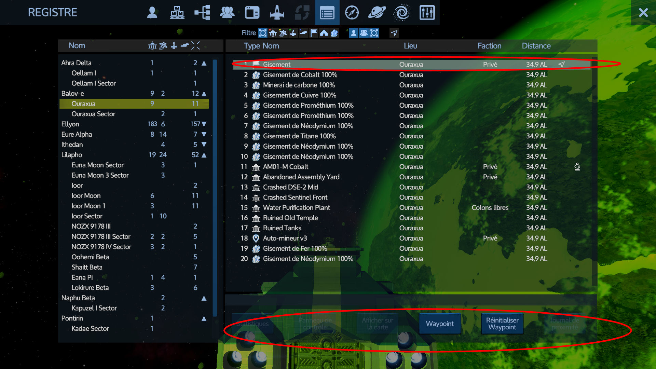Click building icon of Abandoned Assembly Yard

pos(256,177)
